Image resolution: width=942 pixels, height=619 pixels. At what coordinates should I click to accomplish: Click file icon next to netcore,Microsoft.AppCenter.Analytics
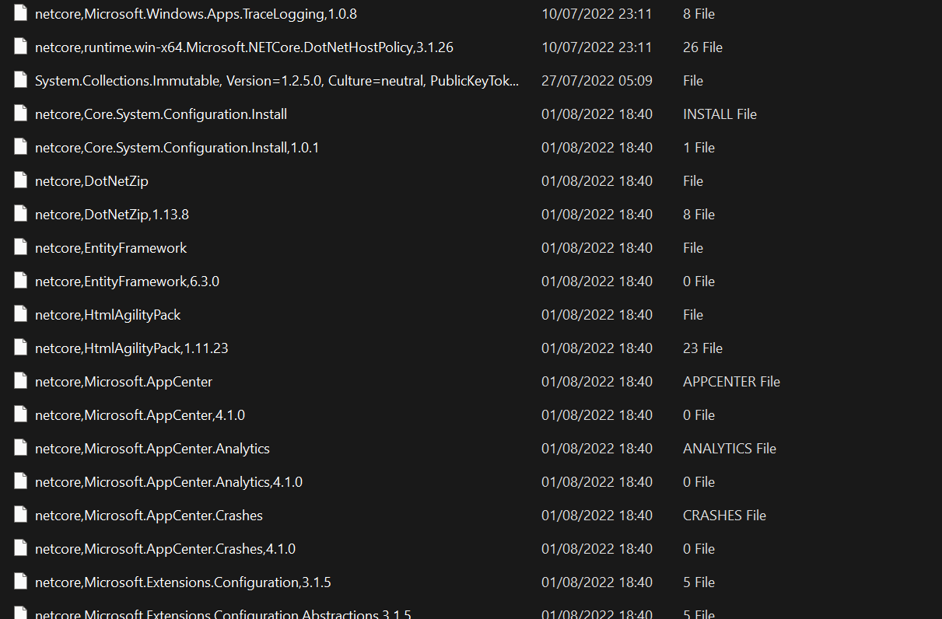(21, 449)
